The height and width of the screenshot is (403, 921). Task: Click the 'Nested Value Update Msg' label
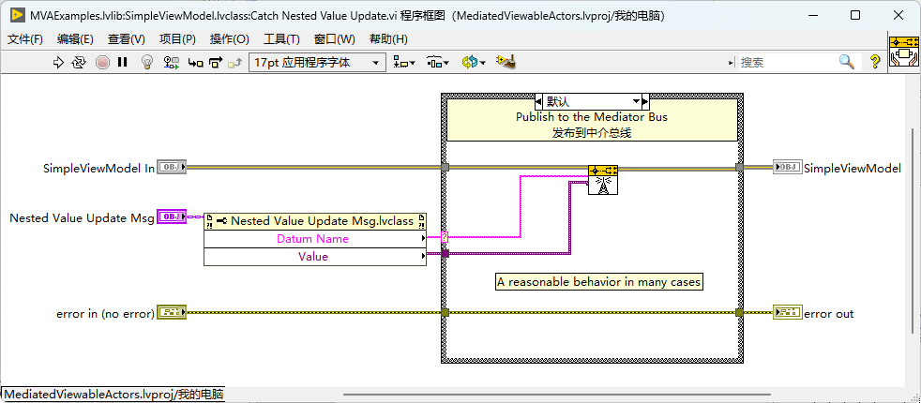pyautogui.click(x=82, y=217)
